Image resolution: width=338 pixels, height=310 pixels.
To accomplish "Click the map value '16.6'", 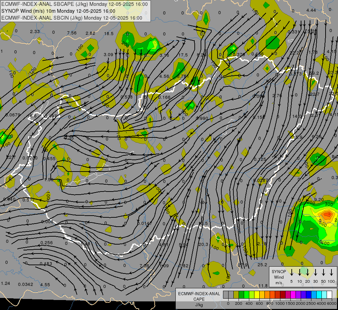I will (32, 116).
